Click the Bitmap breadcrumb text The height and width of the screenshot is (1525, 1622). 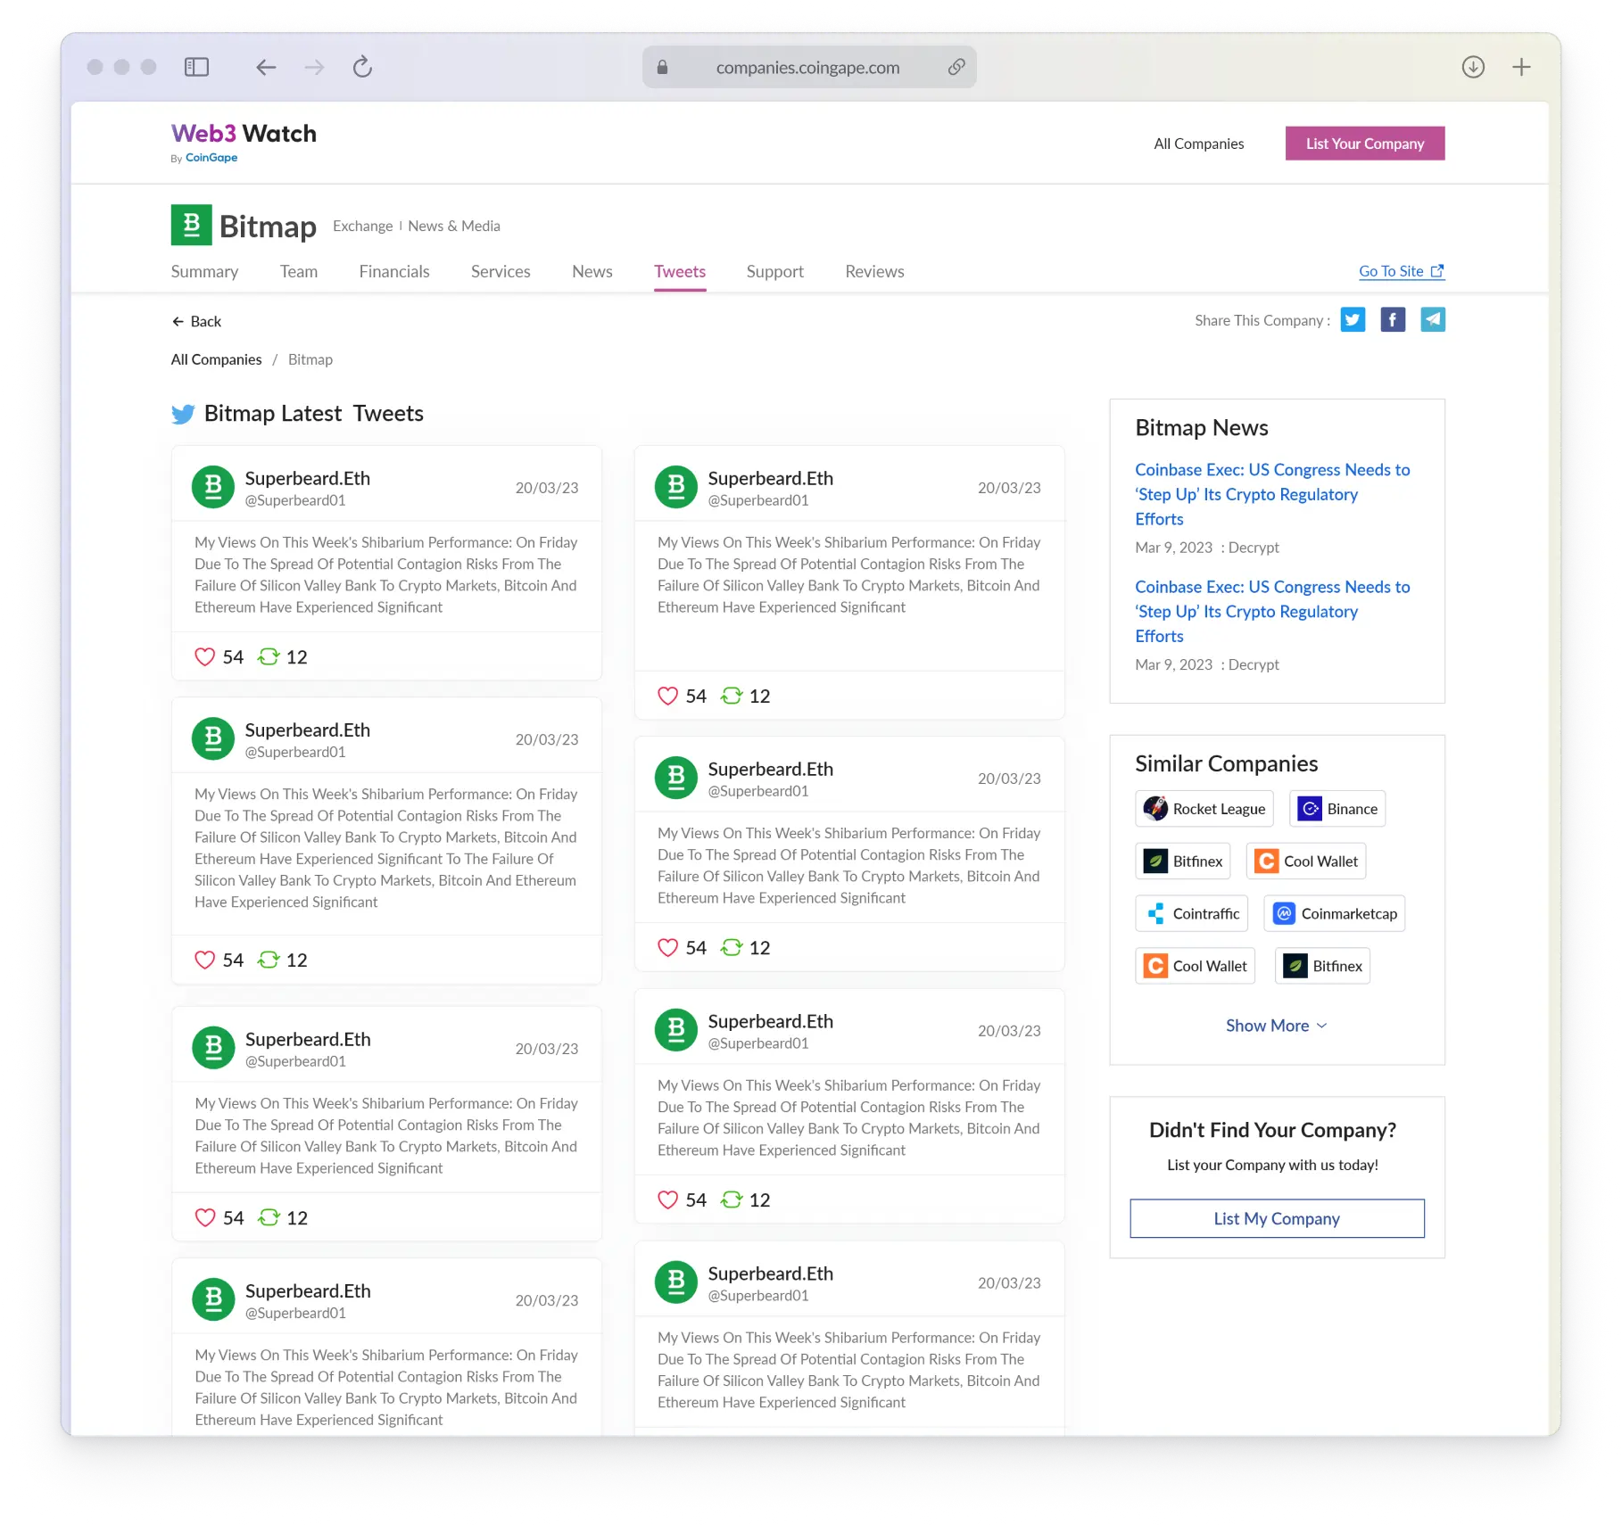(x=310, y=359)
